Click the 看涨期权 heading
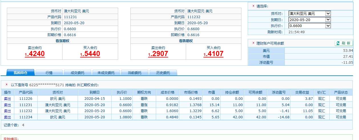 [62, 41]
